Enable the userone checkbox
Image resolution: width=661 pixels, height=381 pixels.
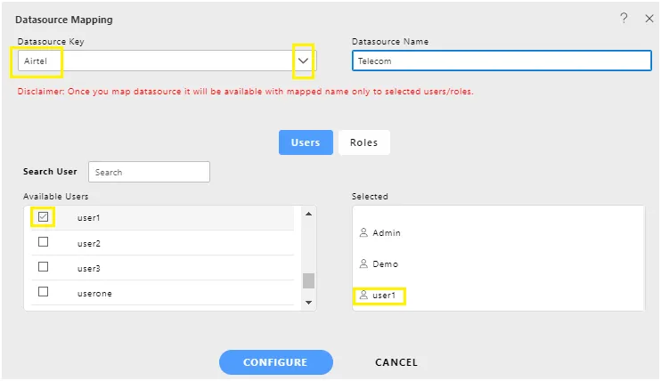(x=43, y=292)
